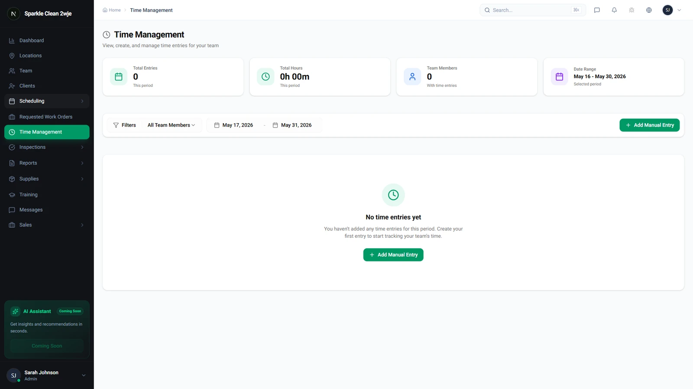The width and height of the screenshot is (693, 389).
Task: Click the Coming Soon button in AI Assistant
Action: (47, 346)
